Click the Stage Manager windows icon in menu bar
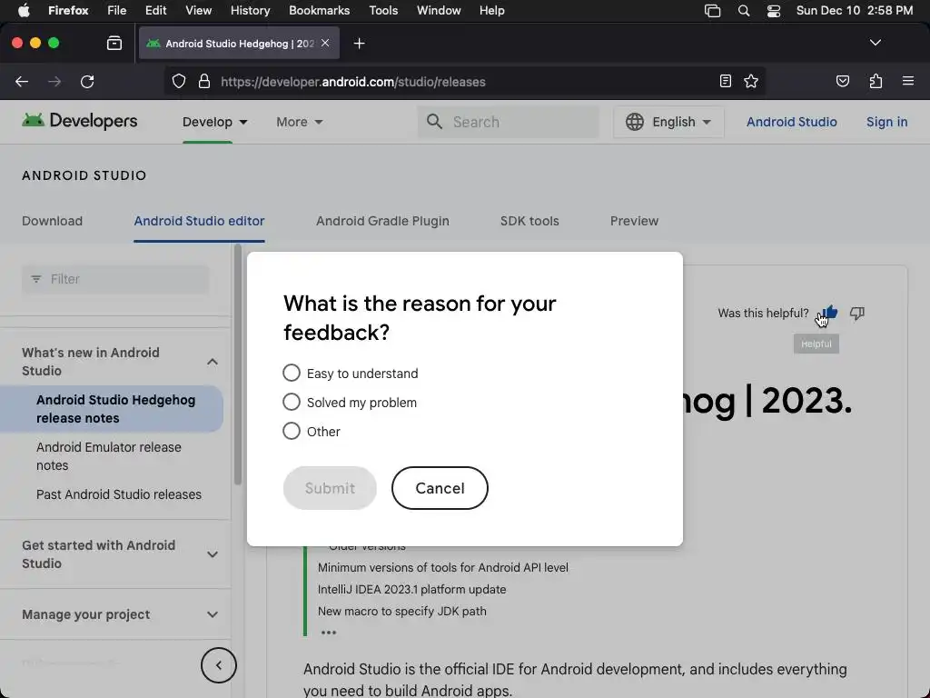Screen dimensions: 930x698 tap(712, 11)
